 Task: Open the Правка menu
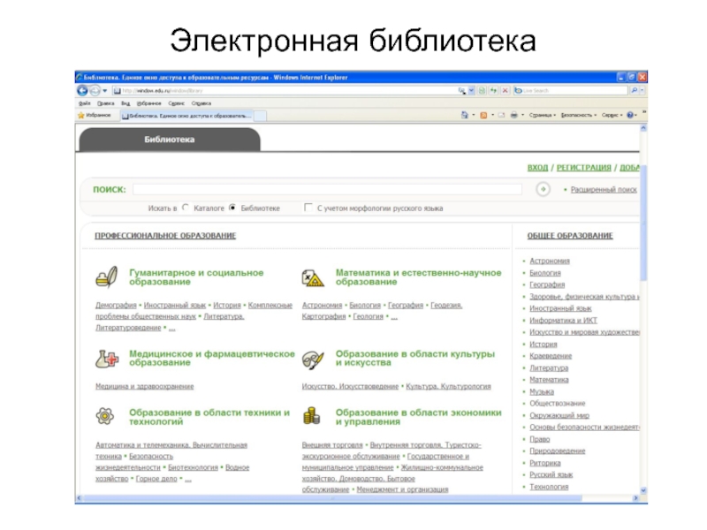(x=105, y=103)
